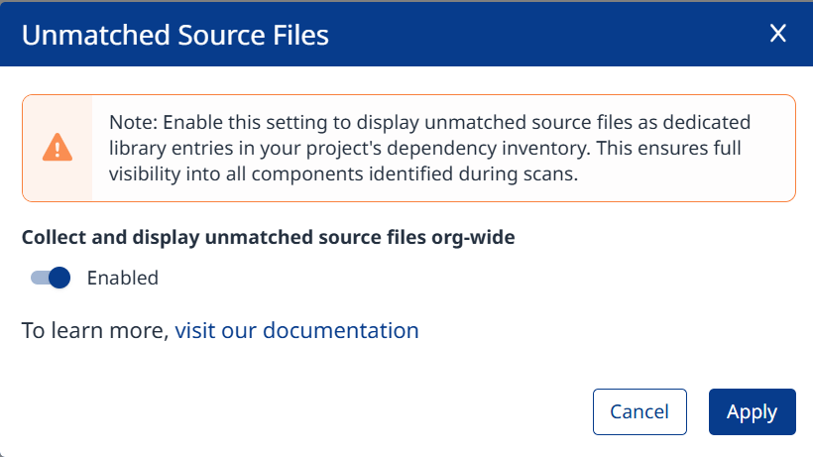Click the 'To learn more,' text
Screen dimensions: 813x457
click(x=95, y=330)
